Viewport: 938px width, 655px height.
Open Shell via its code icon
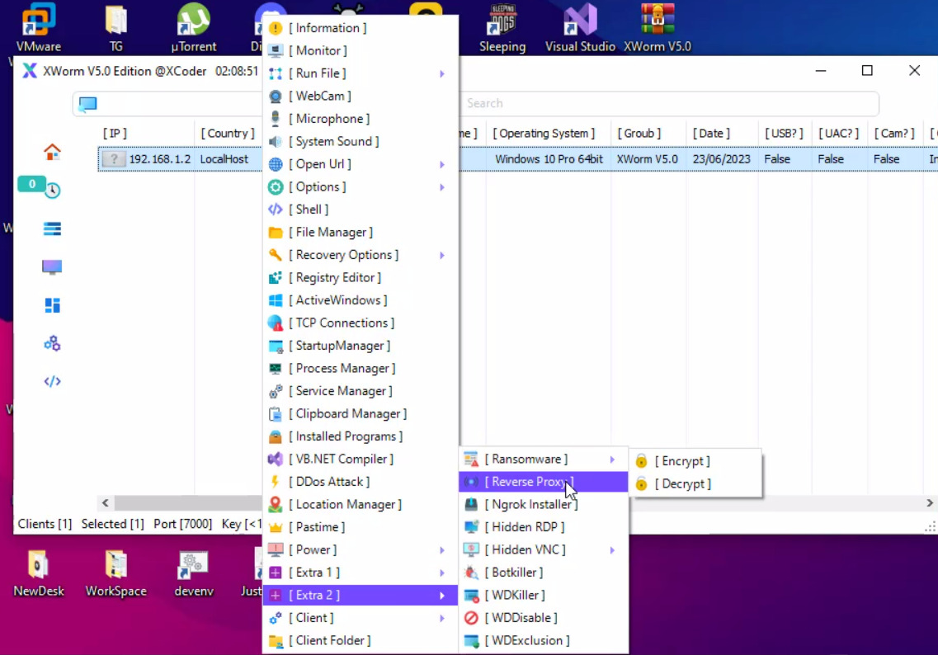276,210
